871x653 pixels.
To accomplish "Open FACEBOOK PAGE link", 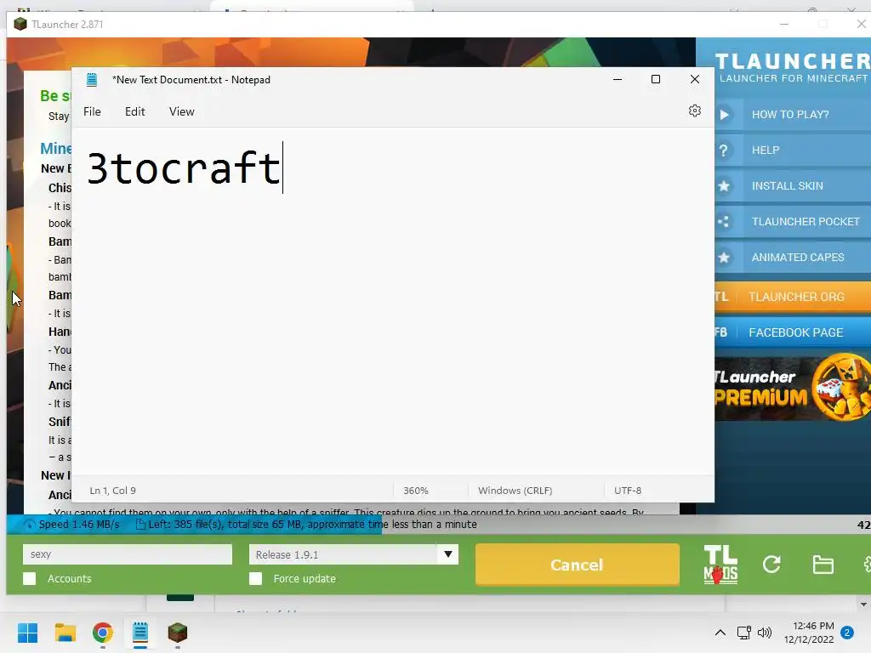I will 793,332.
